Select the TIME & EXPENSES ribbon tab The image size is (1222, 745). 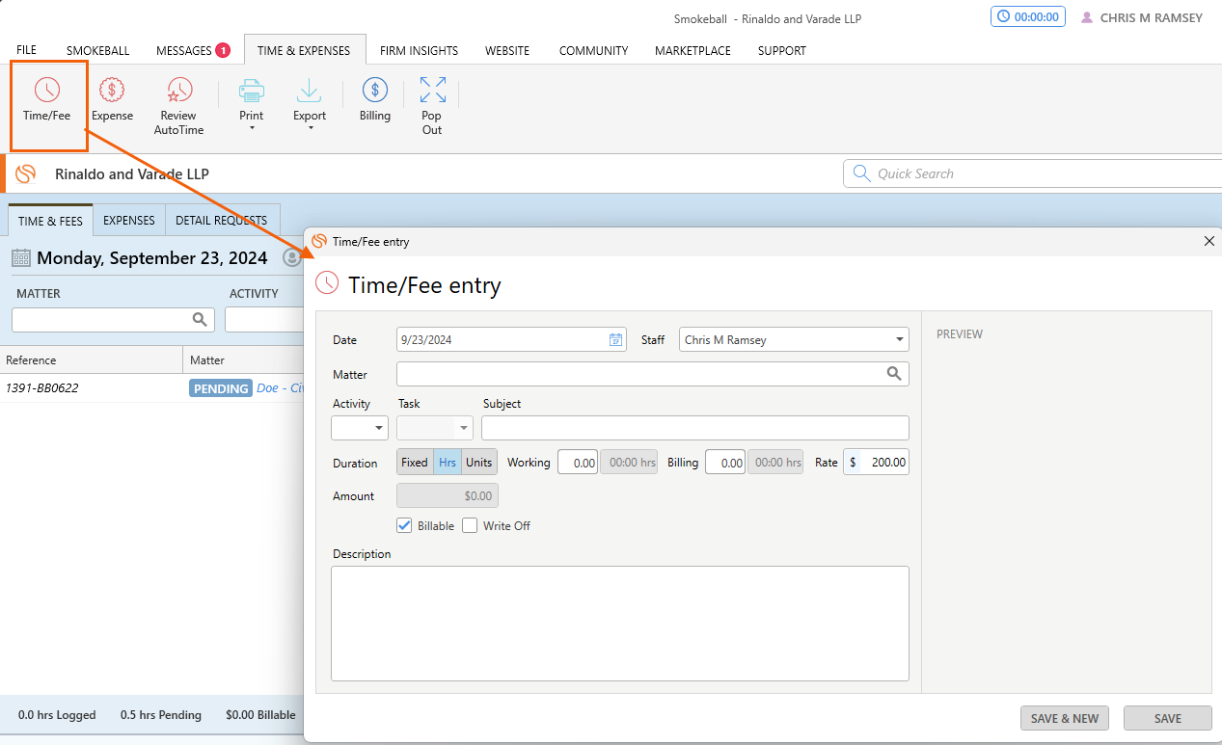point(305,50)
